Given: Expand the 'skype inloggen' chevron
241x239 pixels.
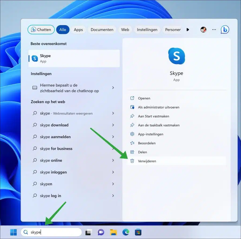Looking at the screenshot, I should tap(113, 172).
